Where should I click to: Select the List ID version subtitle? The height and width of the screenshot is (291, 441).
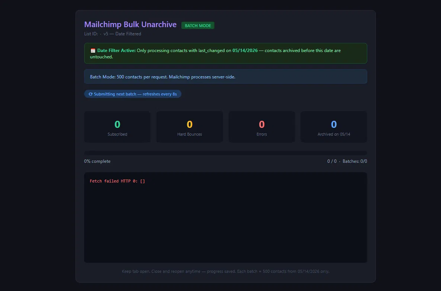click(x=112, y=34)
